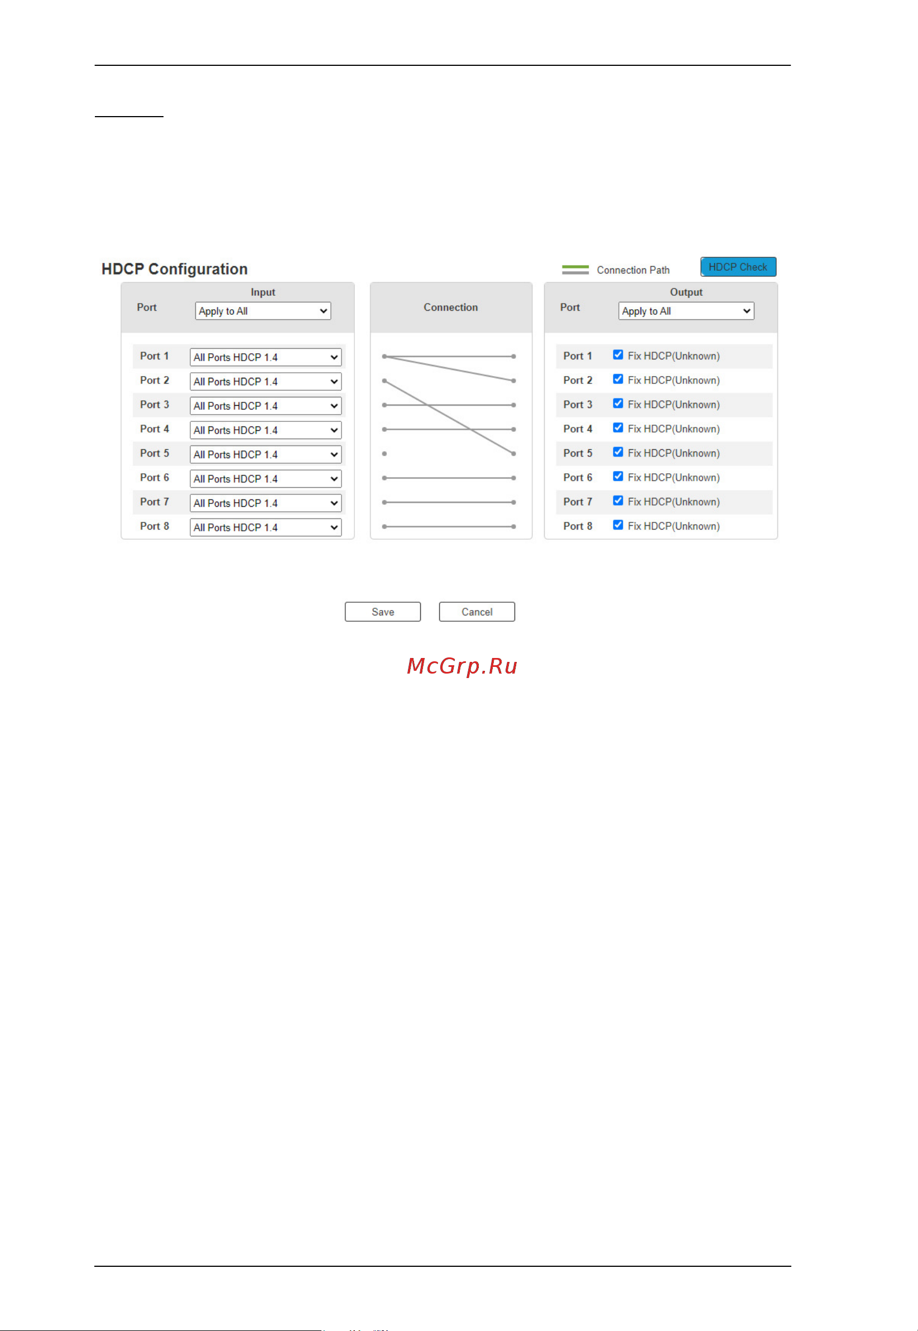Click the Input Port 2 connection node
This screenshot has height=1331, width=918.
tap(384, 381)
